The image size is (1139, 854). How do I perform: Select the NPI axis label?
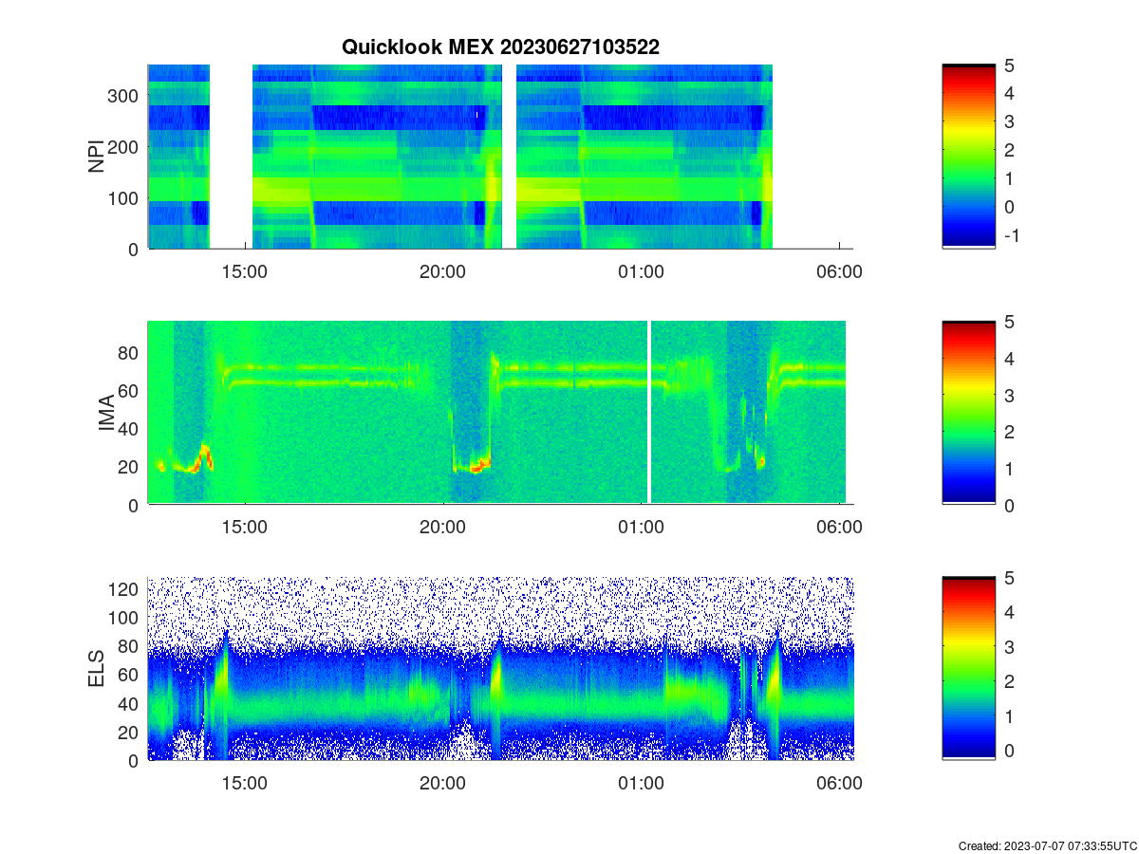coord(96,157)
